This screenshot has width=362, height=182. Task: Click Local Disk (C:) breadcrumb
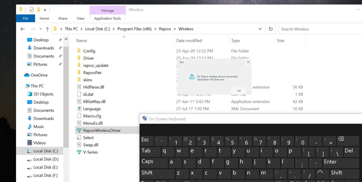point(97,29)
